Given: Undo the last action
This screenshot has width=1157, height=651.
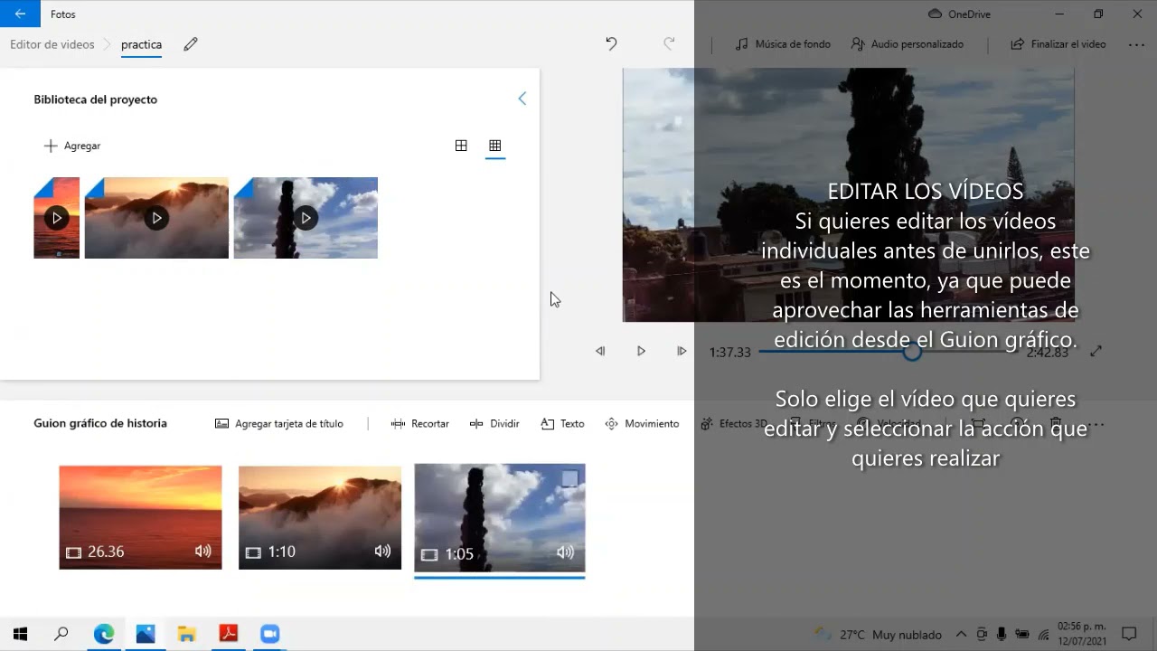Looking at the screenshot, I should [x=611, y=43].
